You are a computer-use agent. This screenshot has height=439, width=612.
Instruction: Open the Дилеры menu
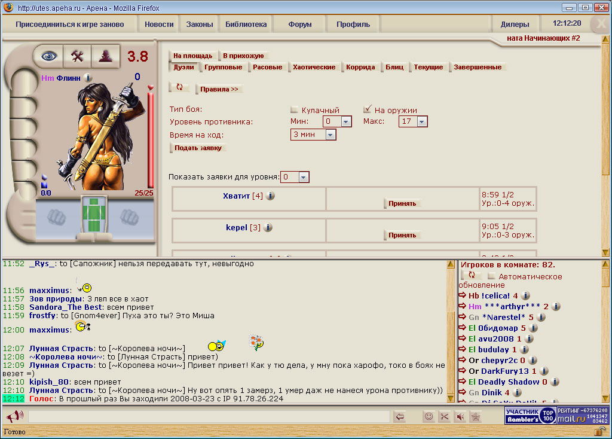515,24
